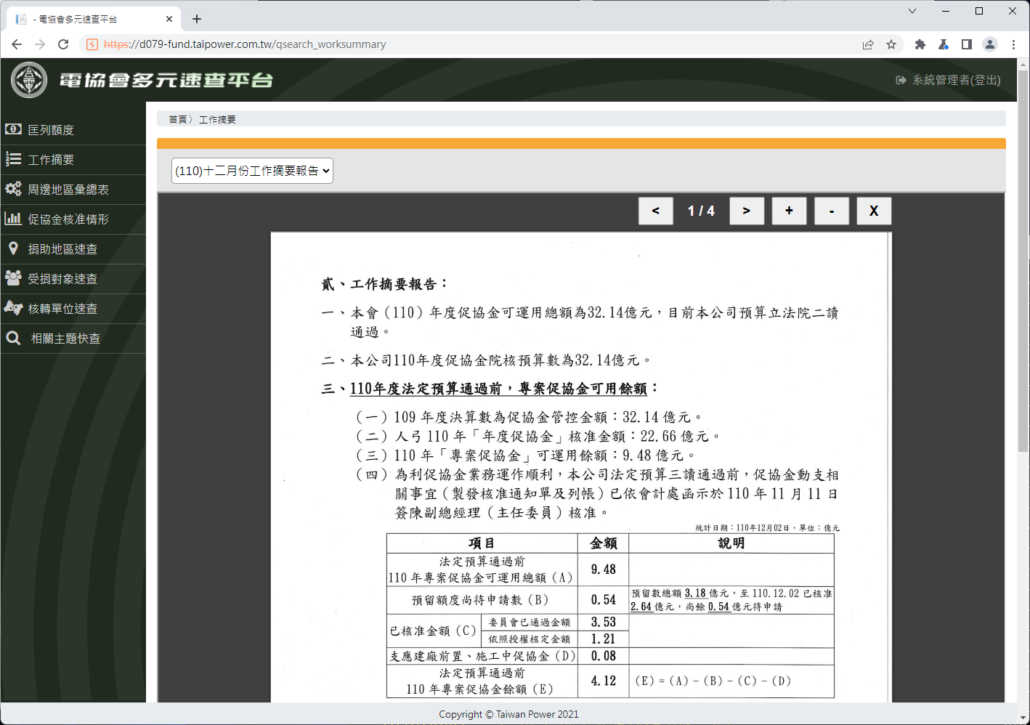Click the heading 貳、工作摘要報告
The height and width of the screenshot is (725, 1030).
[385, 284]
